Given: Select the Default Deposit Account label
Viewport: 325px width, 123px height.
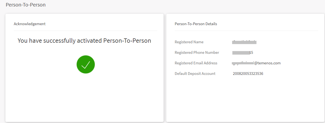Looking at the screenshot, I should pyautogui.click(x=195, y=74).
